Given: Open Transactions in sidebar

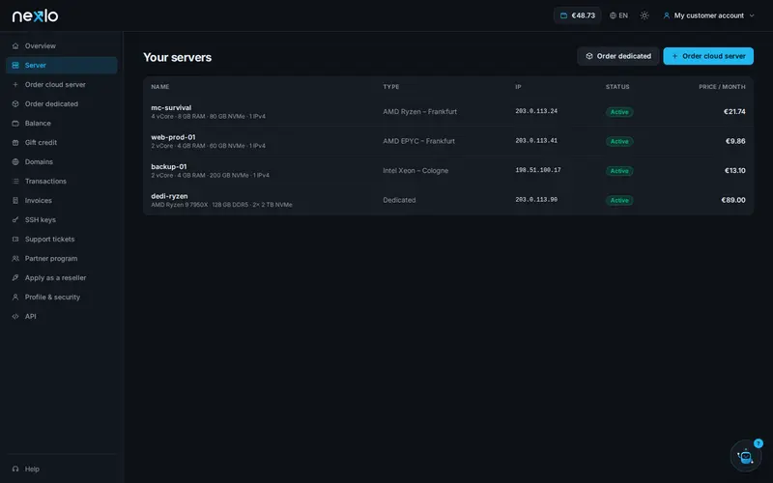Looking at the screenshot, I should [62, 181].
